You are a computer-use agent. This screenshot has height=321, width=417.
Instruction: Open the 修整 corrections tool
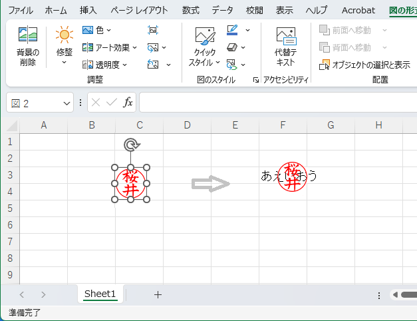(x=64, y=46)
